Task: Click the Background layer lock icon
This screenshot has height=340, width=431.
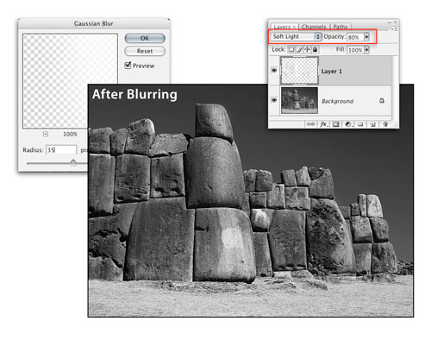Action: (x=382, y=100)
